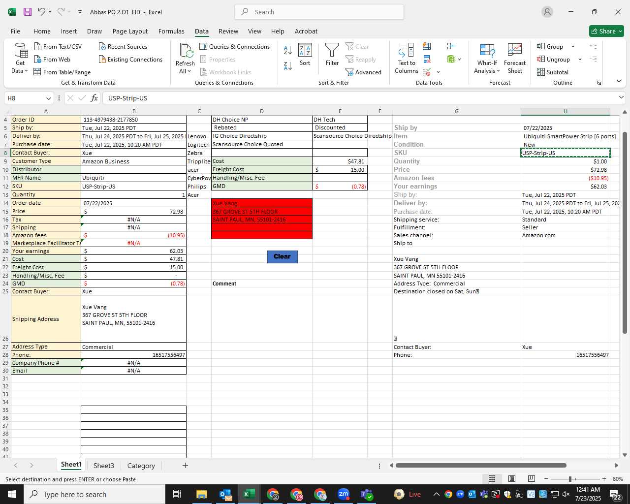Open Zoom app in taskbar
Viewport: 630px width, 504px height.
click(x=344, y=494)
